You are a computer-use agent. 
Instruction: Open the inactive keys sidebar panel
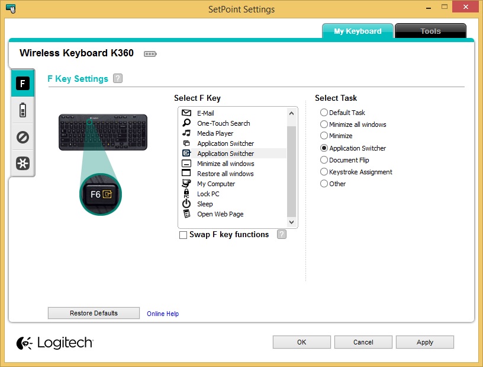(23, 137)
